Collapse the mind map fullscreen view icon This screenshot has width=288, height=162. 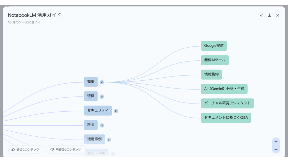[x=262, y=15]
